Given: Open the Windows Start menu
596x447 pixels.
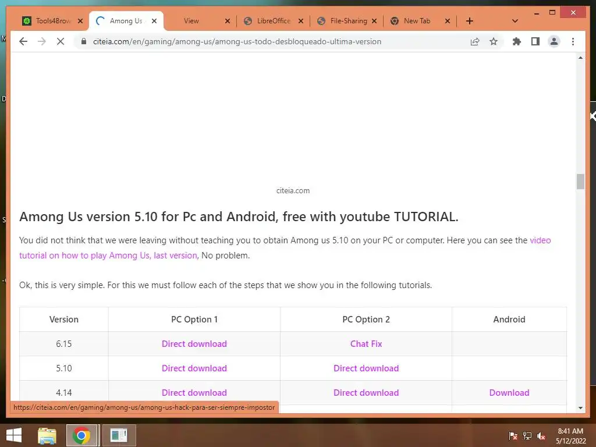Looking at the screenshot, I should pos(14,435).
